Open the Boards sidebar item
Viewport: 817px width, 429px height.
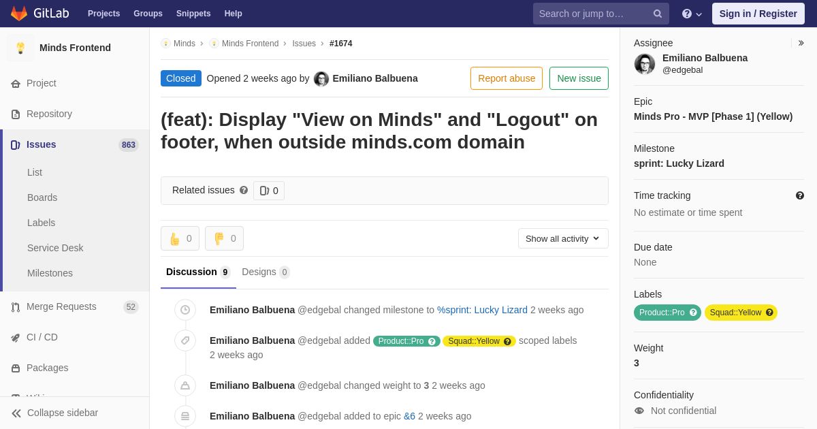(x=42, y=197)
